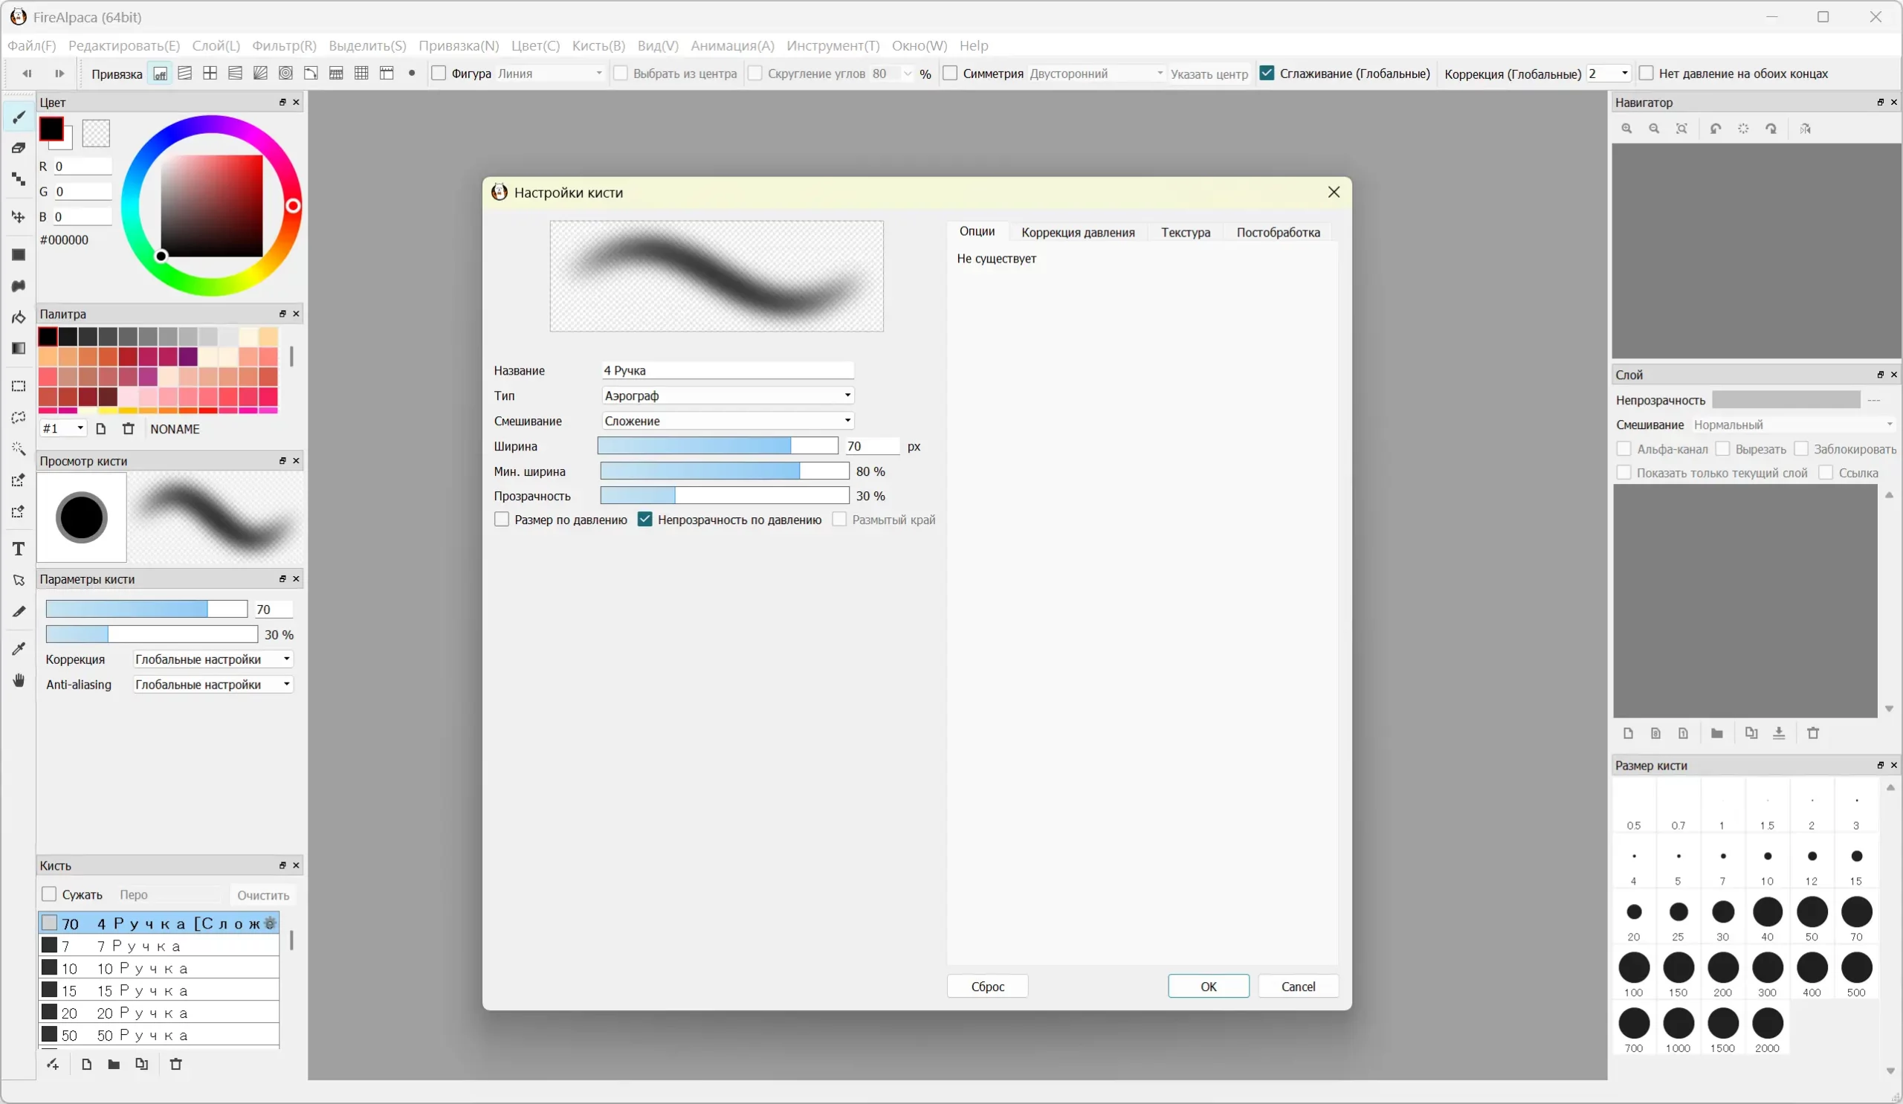
Task: Open the Тип dropdown set to Аэрограф
Action: [727, 396]
